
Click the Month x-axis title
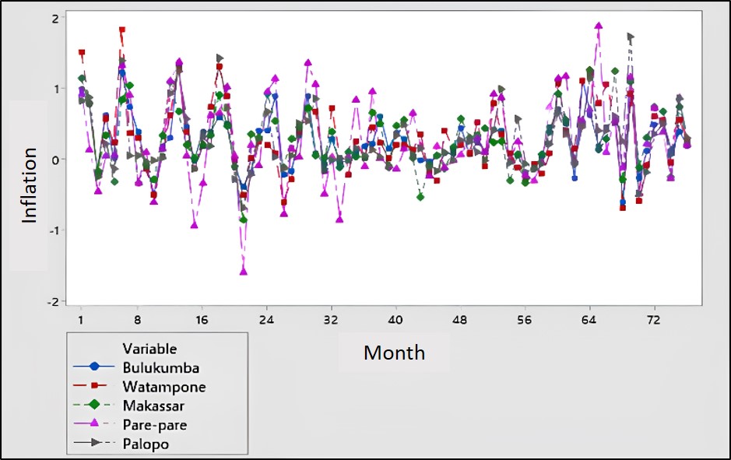click(394, 353)
